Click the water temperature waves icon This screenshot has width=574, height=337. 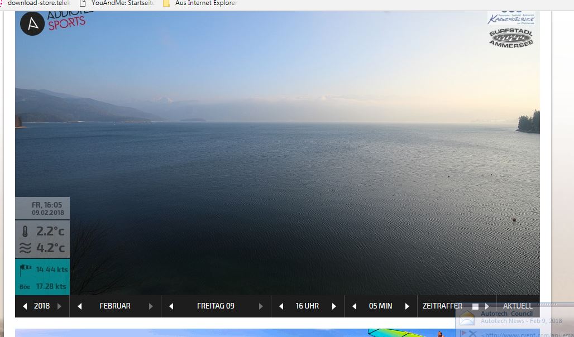point(25,248)
